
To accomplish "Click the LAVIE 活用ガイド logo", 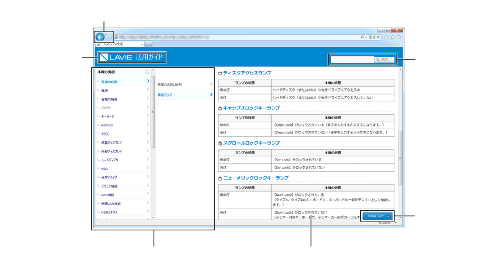I will point(132,57).
